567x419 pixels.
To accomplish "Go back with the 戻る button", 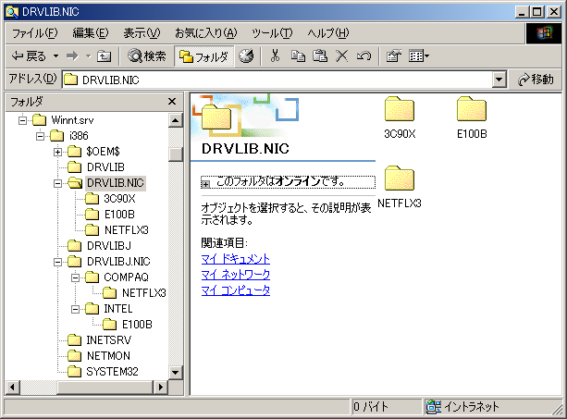I will pyautogui.click(x=29, y=56).
